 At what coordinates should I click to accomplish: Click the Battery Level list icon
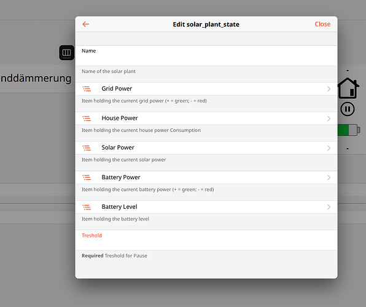pos(87,207)
